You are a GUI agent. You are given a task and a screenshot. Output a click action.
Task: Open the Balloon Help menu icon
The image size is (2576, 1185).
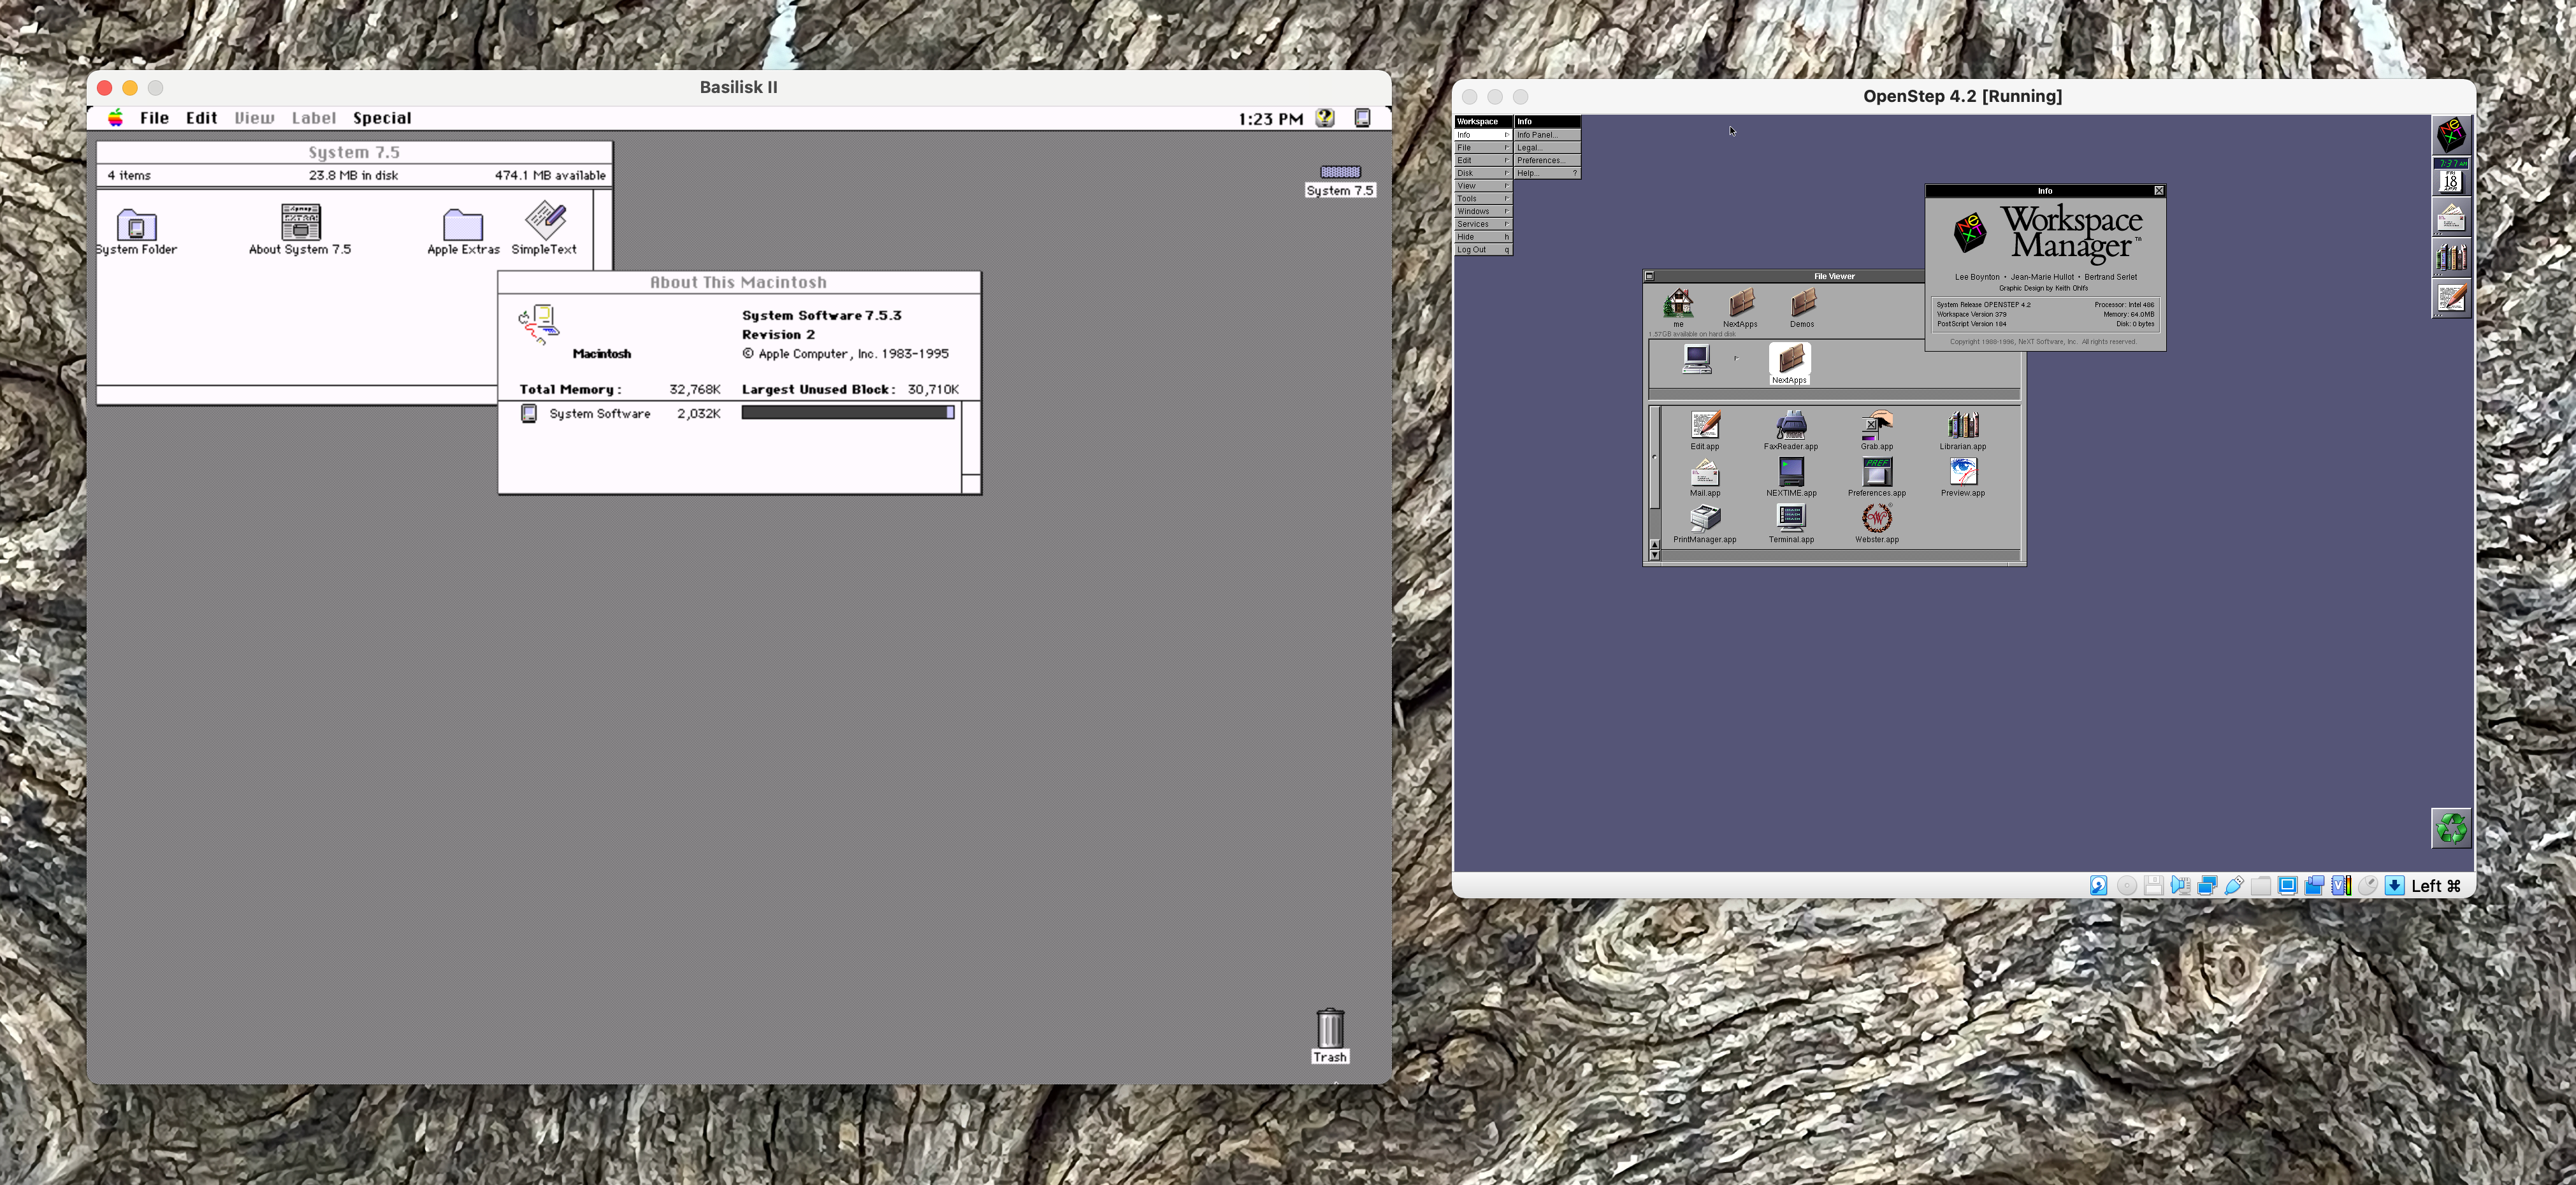point(1325,118)
